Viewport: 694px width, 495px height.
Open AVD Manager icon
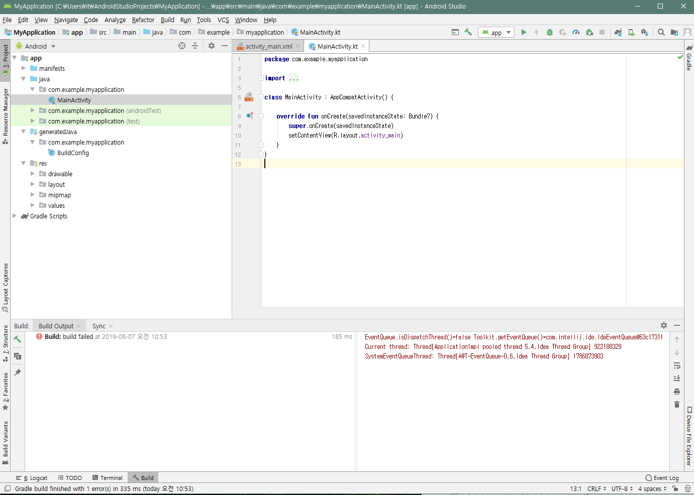(x=631, y=32)
